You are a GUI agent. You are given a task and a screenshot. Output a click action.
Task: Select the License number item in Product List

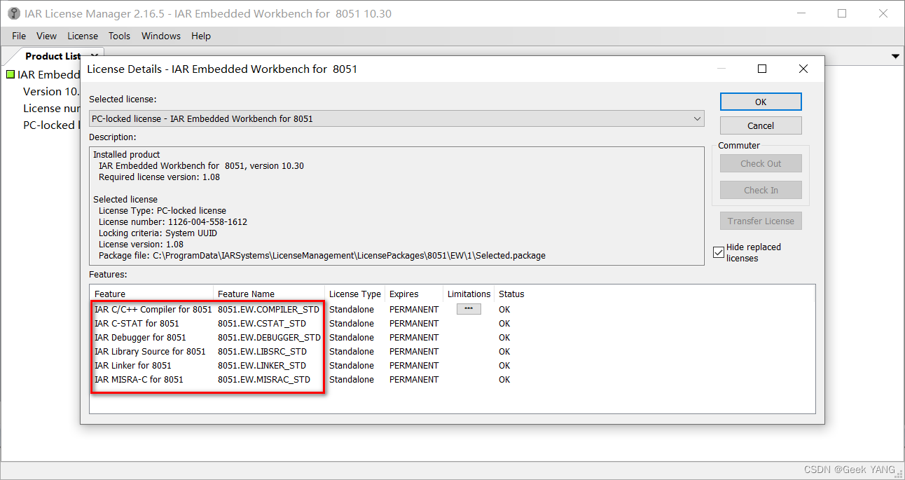click(x=52, y=108)
